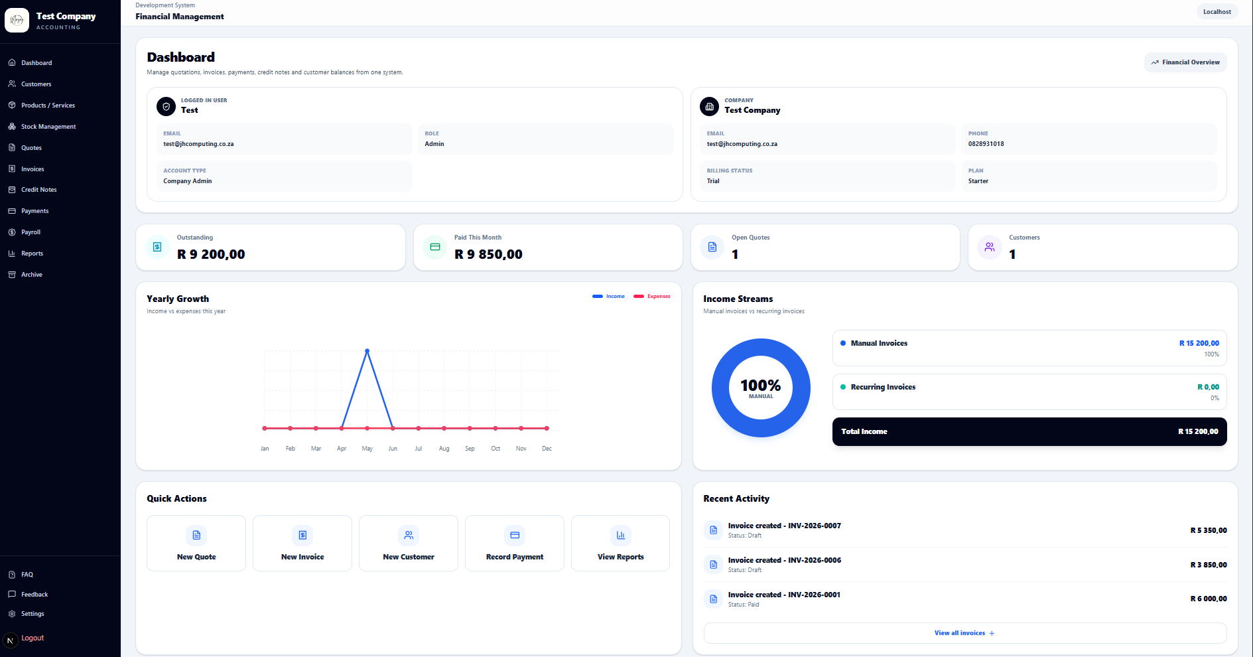Image resolution: width=1253 pixels, height=657 pixels.
Task: Click Logout in the sidebar
Action: tap(33, 638)
